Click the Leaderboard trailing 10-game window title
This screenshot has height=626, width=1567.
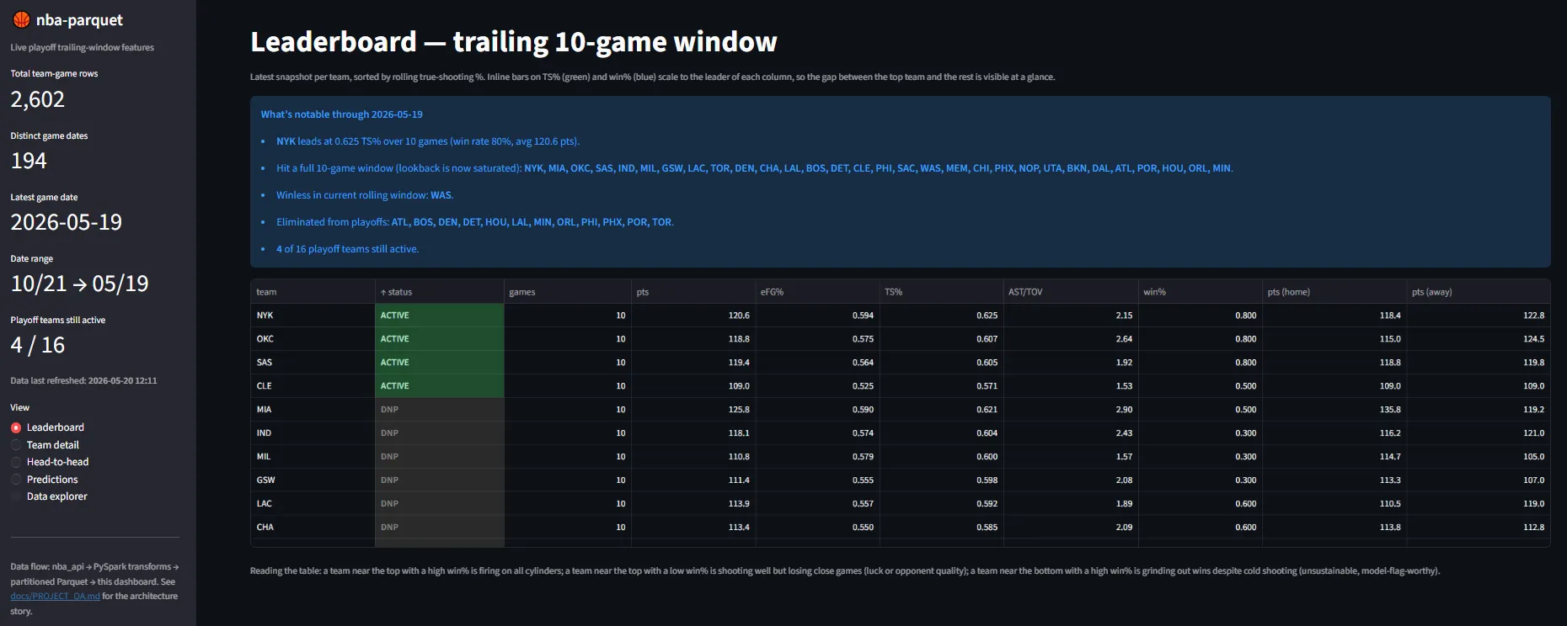click(x=514, y=42)
